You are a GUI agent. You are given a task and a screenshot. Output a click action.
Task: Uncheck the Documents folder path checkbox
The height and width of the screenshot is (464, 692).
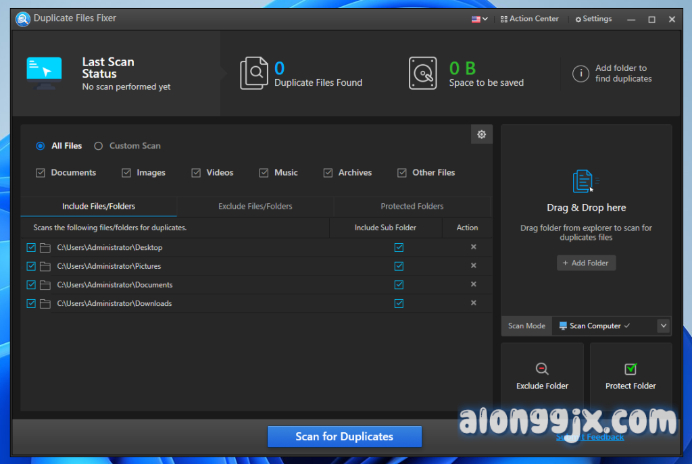[x=31, y=285]
